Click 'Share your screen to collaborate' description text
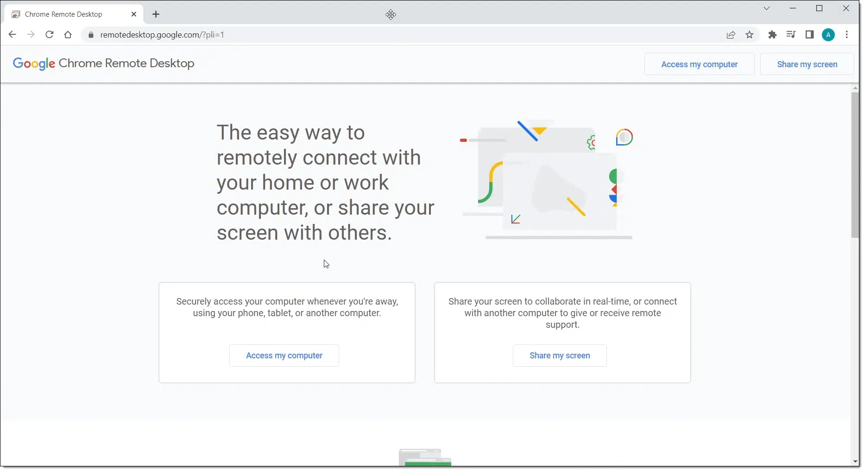The height and width of the screenshot is (471, 864). [x=562, y=313]
